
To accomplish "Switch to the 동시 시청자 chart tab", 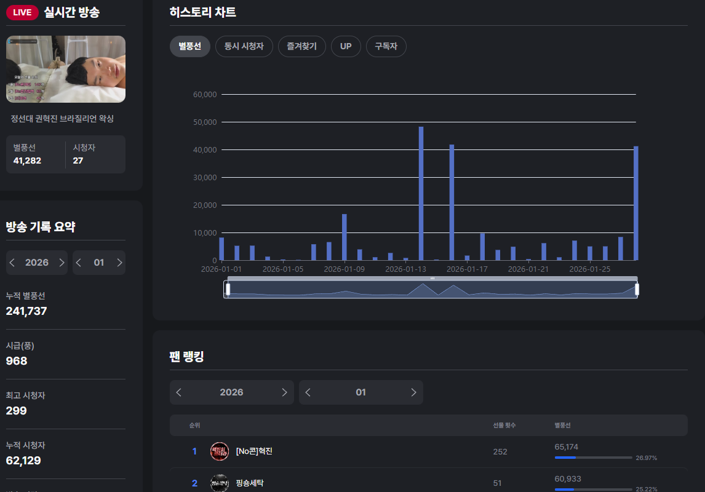I will (x=244, y=46).
